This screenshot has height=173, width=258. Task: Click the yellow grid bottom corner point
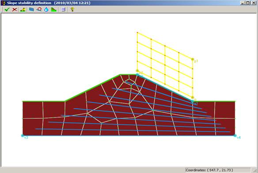click(x=193, y=98)
